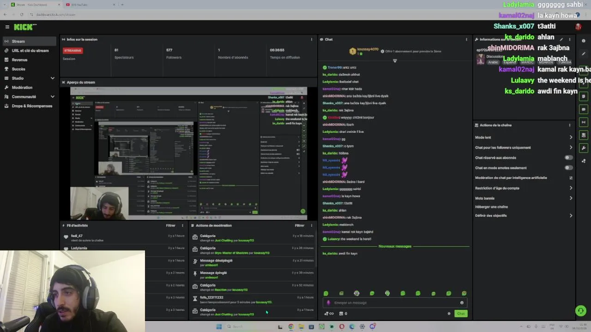Image resolution: width=591 pixels, height=332 pixels.
Task: Open Chrome from the taskbar
Action: (291, 326)
